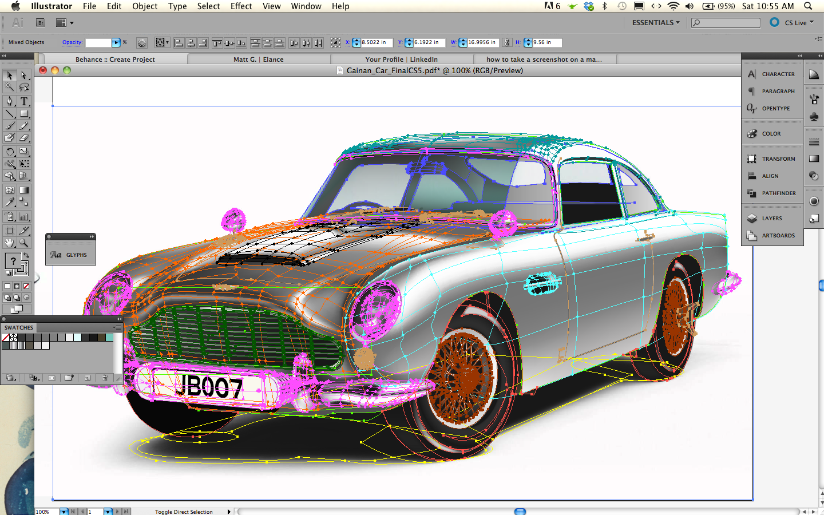The image size is (824, 515).
Task: Enable Draw Behind mode
Action: pyautogui.click(x=17, y=298)
